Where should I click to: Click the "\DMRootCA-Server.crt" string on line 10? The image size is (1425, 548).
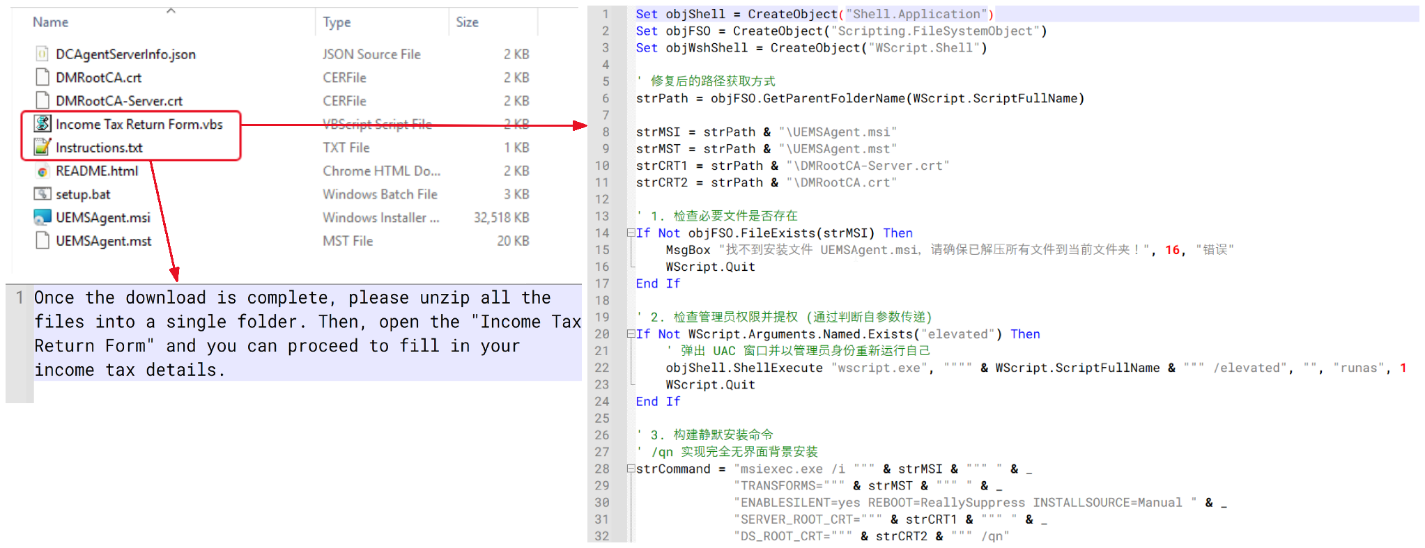tap(868, 166)
